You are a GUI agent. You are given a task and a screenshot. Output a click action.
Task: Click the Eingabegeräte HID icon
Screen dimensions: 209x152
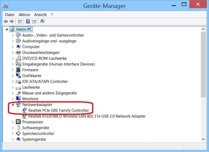[18, 64]
